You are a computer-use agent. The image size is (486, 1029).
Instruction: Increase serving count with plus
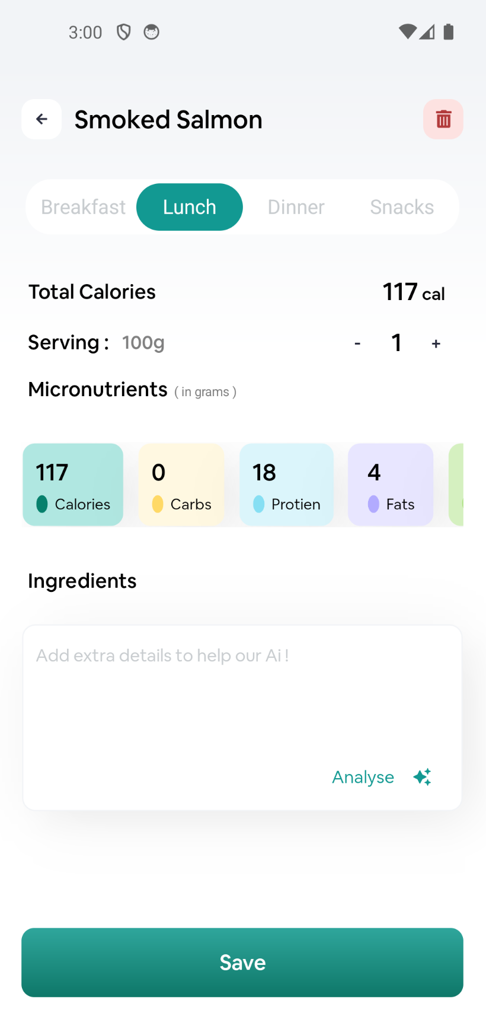[x=436, y=343]
